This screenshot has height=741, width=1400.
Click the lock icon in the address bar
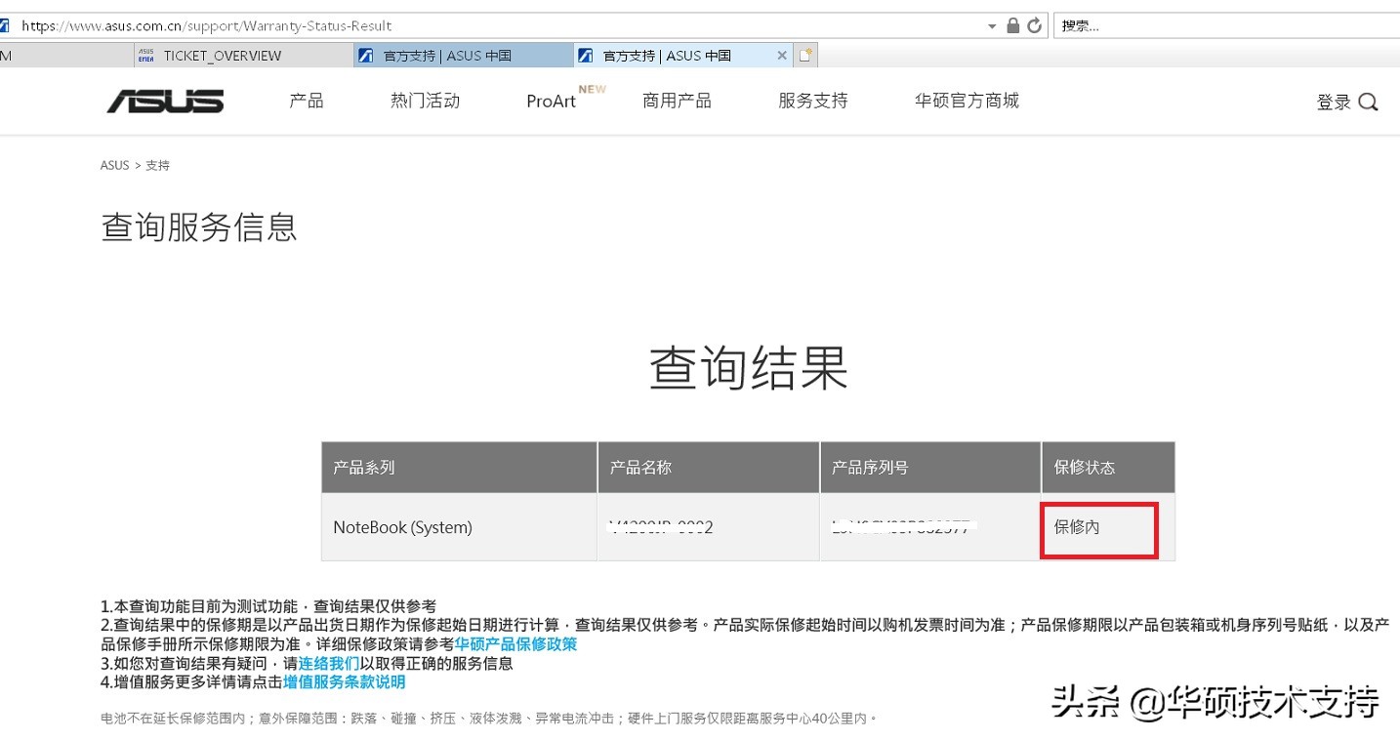1015,24
